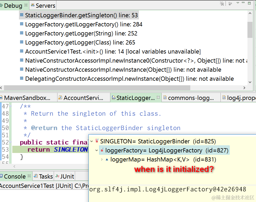
Task: Click the loggerMap field triangle icon
Action: click(107, 160)
